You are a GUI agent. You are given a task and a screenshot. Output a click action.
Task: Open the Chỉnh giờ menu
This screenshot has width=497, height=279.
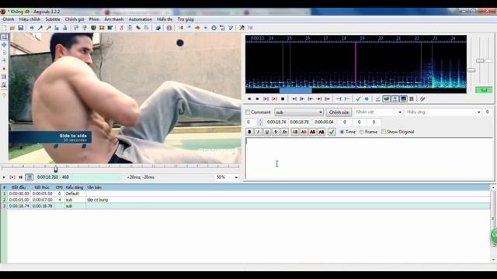point(75,19)
